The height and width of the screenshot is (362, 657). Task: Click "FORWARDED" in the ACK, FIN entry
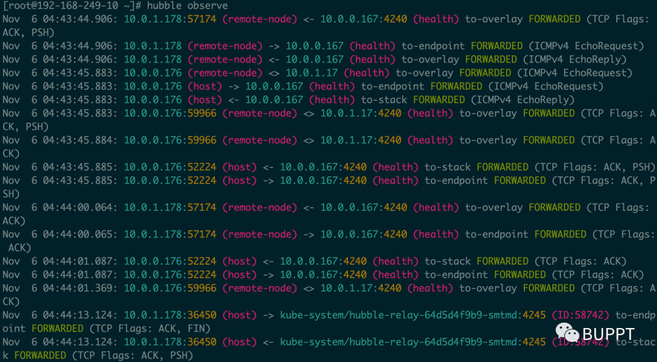(58, 329)
